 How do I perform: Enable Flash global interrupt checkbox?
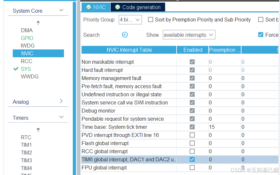pos(192,143)
